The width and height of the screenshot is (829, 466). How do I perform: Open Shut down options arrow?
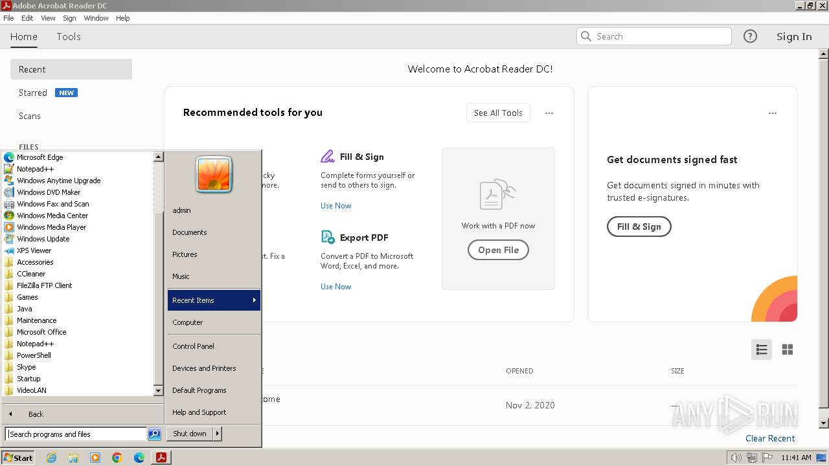217,434
